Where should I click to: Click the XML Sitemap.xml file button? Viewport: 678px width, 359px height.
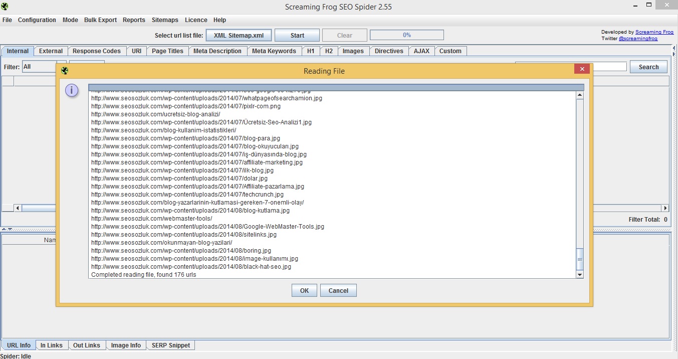[239, 36]
